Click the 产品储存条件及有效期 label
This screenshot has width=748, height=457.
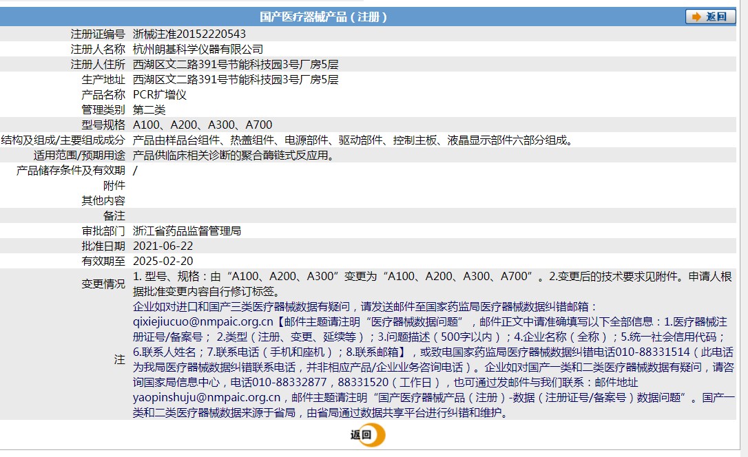click(71, 170)
